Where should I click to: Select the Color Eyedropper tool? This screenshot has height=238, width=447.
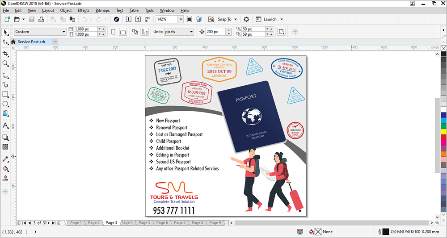coord(5,159)
